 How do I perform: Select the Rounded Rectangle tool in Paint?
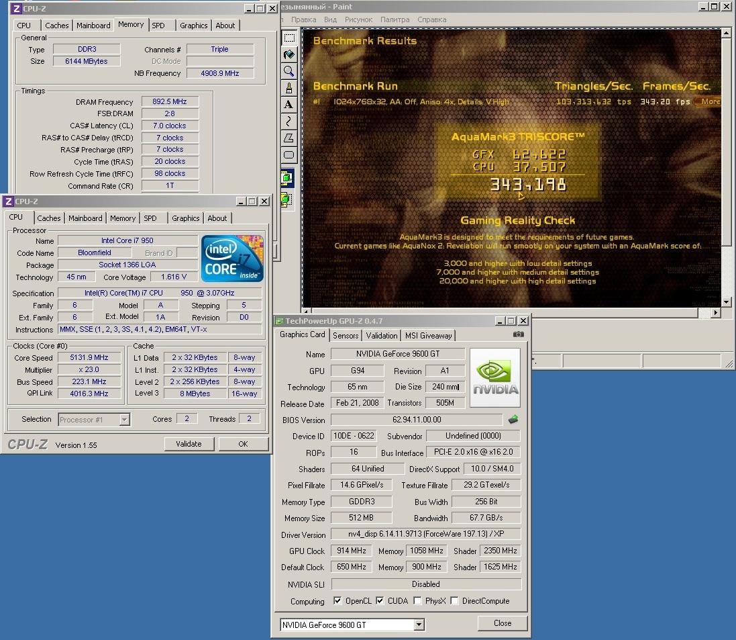click(289, 154)
